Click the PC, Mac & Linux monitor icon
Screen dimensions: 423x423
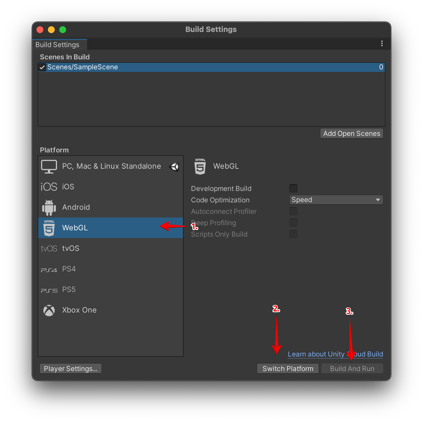point(49,166)
